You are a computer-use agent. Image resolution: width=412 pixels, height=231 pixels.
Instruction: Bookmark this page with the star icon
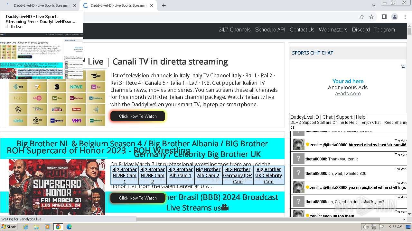[371, 17]
